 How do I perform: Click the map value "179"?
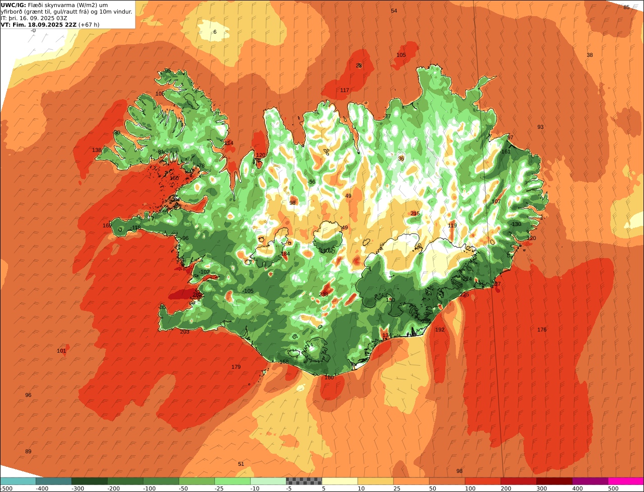[236, 367]
